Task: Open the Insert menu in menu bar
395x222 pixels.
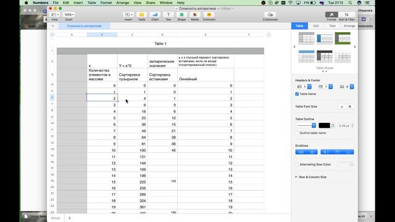Action: [x=78, y=2]
